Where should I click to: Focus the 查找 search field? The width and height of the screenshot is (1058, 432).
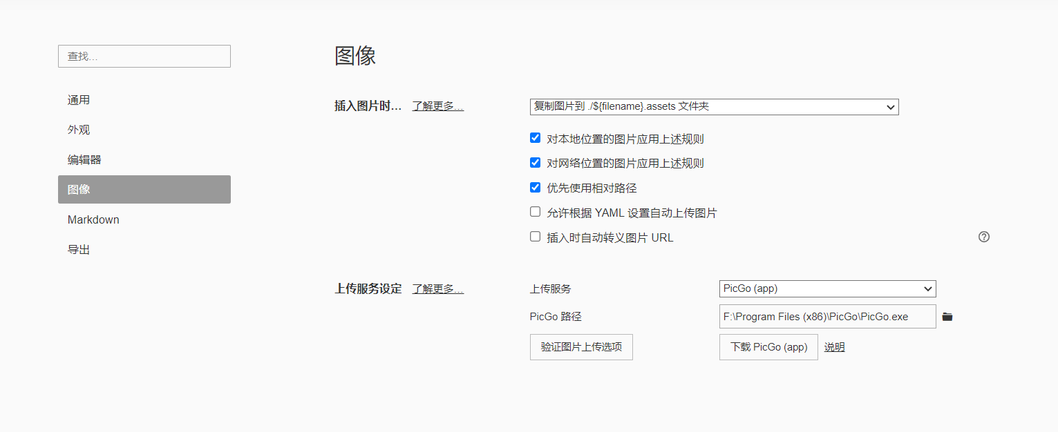pos(144,56)
